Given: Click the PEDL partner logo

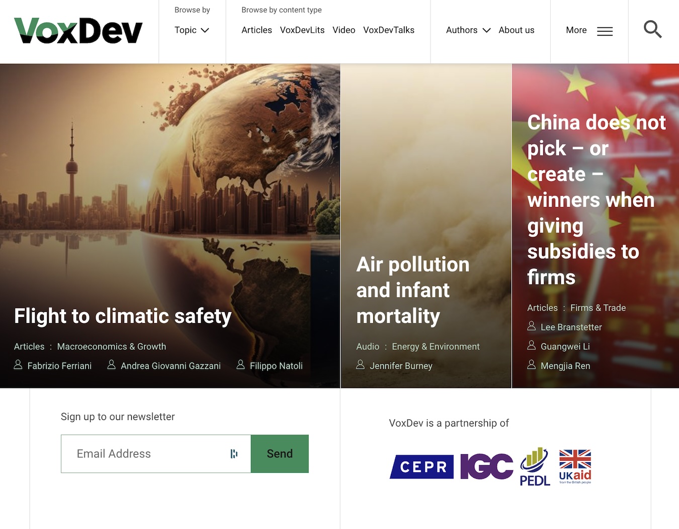Looking at the screenshot, I should pos(535,467).
